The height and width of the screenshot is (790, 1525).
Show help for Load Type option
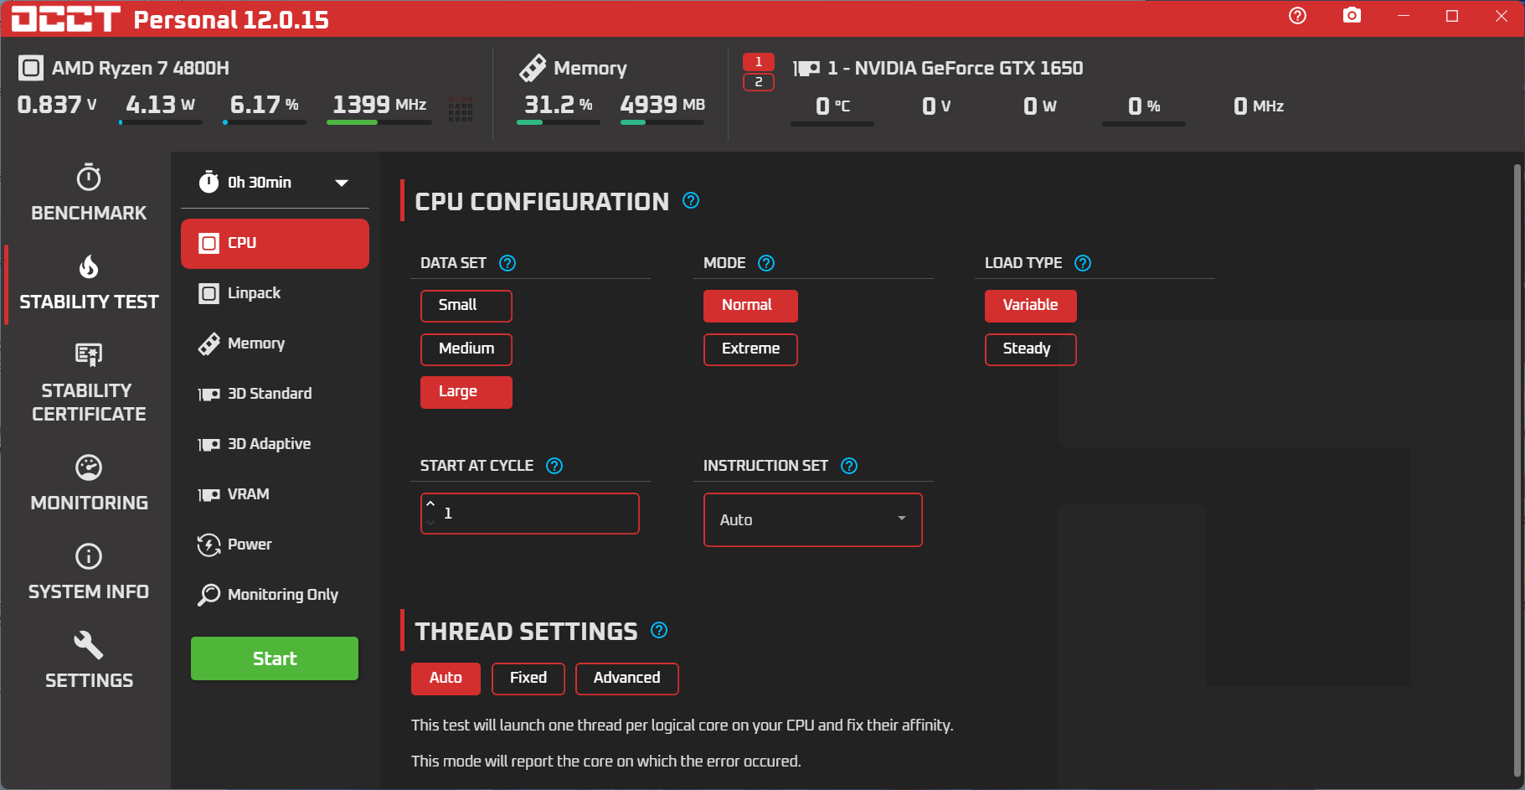(1083, 263)
